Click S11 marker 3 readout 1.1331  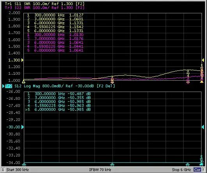[76, 23]
